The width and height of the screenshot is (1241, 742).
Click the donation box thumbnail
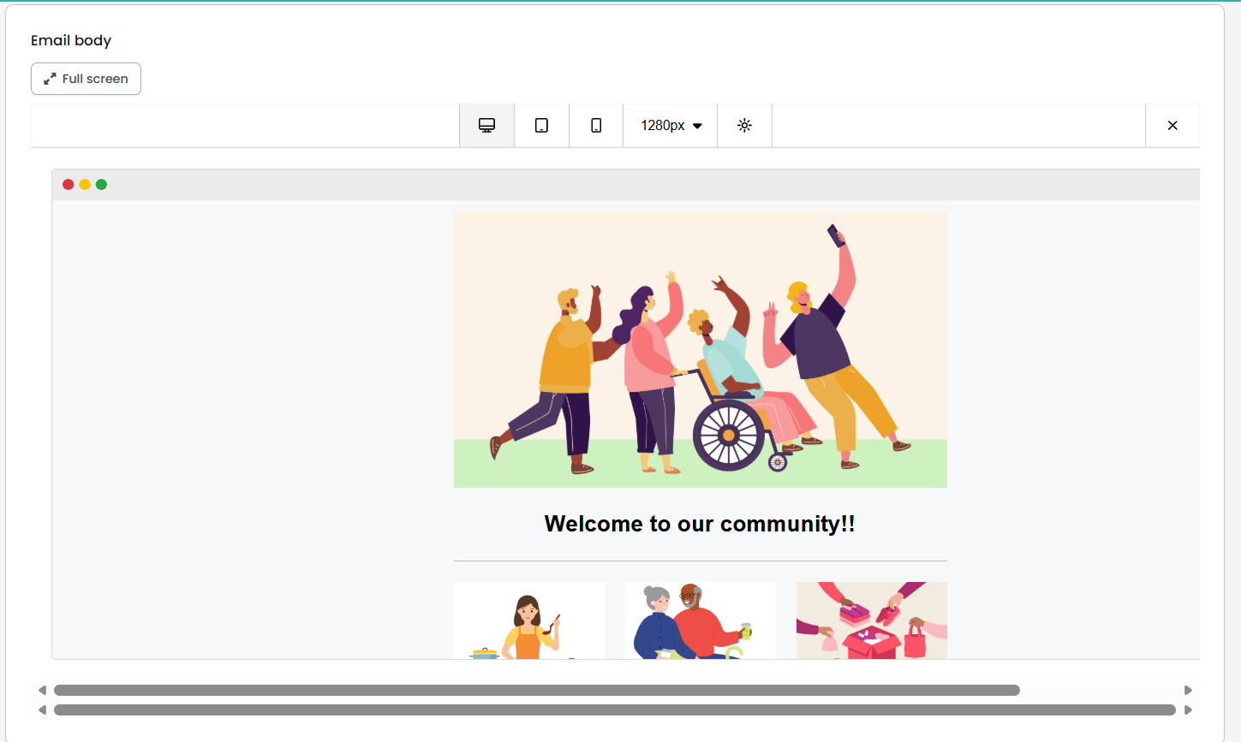pyautogui.click(x=872, y=620)
